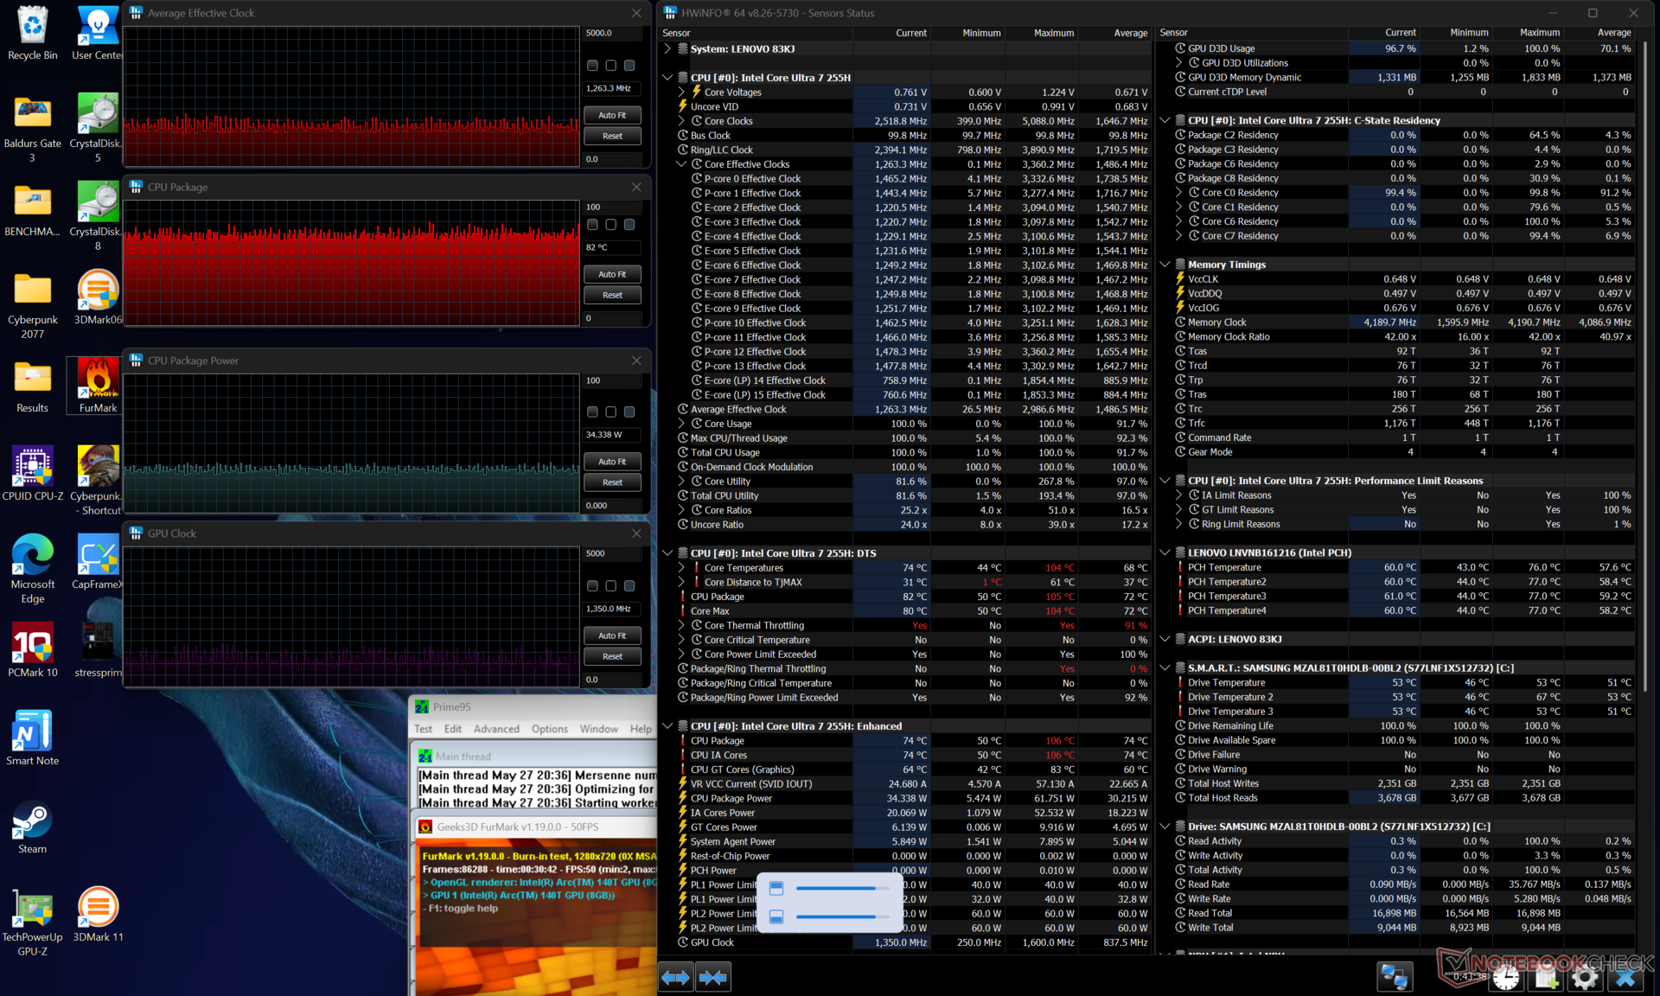Open the Options menu in Prime95
This screenshot has width=1660, height=996.
(549, 729)
